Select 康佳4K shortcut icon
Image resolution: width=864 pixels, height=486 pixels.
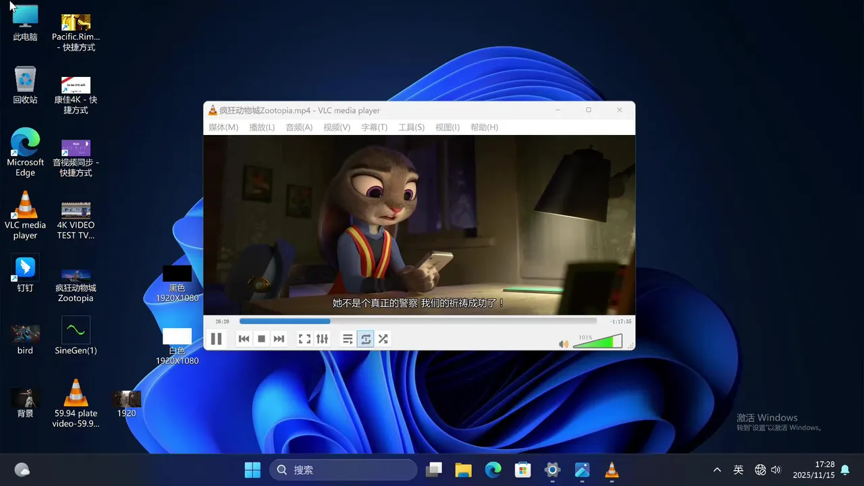pyautogui.click(x=76, y=94)
